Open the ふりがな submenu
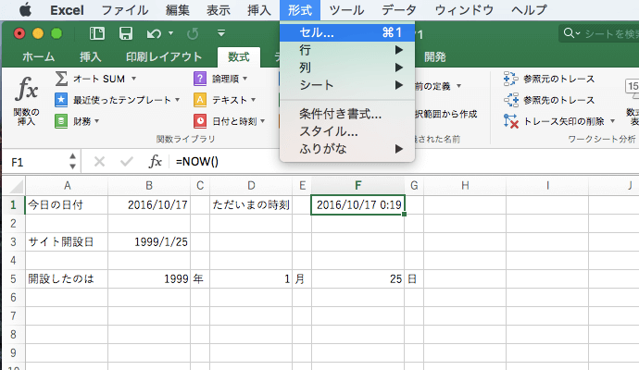The width and height of the screenshot is (639, 370). 347,149
